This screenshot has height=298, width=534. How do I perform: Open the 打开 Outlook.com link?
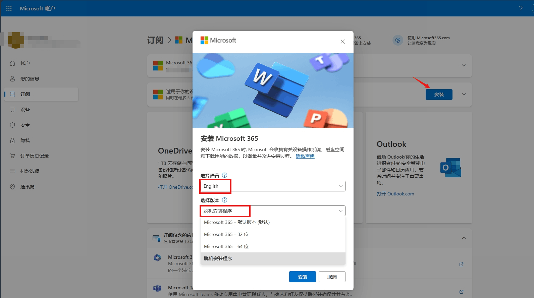coord(395,194)
